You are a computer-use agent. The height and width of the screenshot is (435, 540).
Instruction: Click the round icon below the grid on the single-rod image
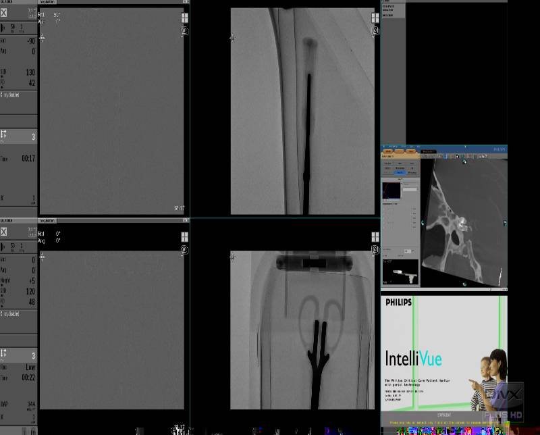click(x=375, y=31)
